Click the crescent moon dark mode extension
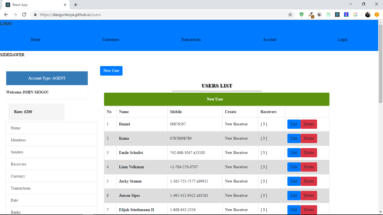 tap(319, 15)
